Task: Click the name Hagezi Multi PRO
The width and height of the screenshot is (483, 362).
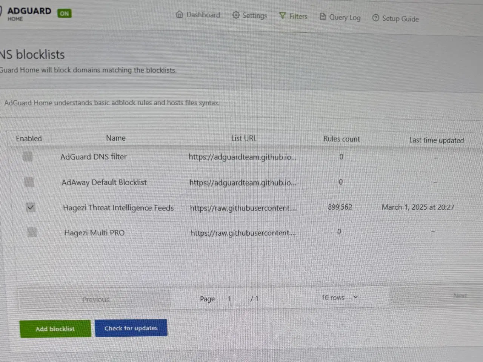Action: coord(94,233)
